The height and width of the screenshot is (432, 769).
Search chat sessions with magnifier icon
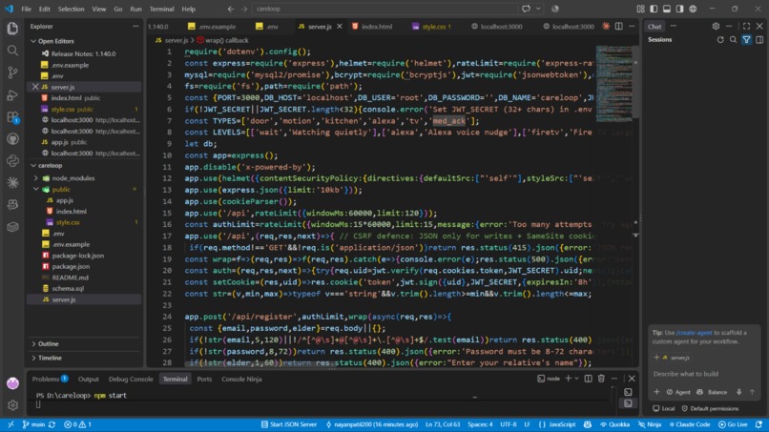point(733,40)
